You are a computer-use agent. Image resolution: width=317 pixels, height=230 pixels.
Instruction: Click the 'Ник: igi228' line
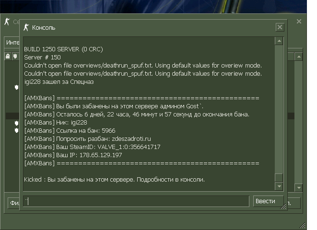coord(56,123)
